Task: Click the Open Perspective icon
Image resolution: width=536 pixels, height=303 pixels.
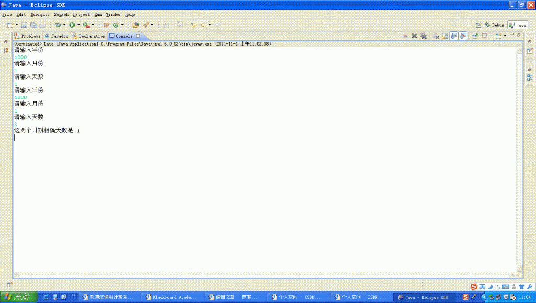Action: [x=478, y=25]
